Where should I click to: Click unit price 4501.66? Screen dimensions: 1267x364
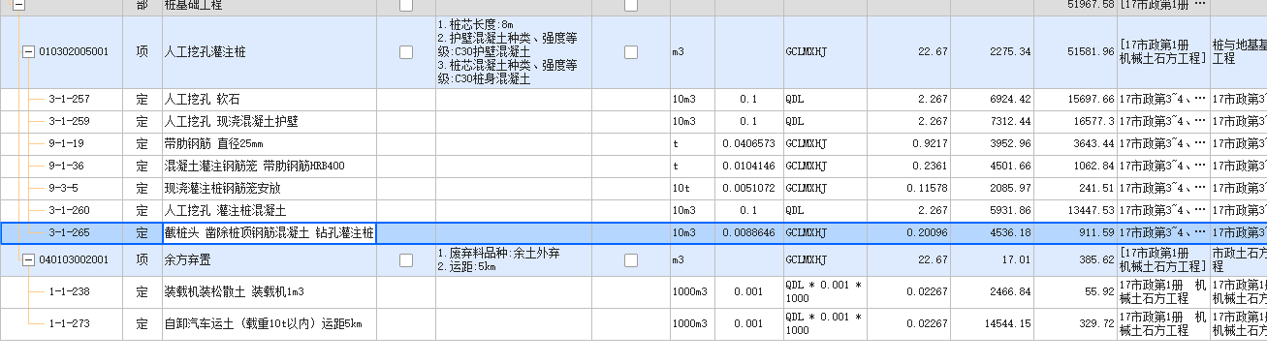[1011, 167]
